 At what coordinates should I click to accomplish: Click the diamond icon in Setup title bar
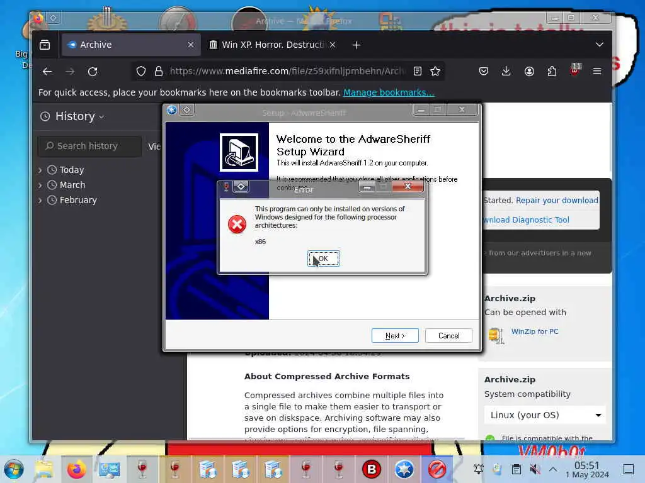click(x=186, y=109)
